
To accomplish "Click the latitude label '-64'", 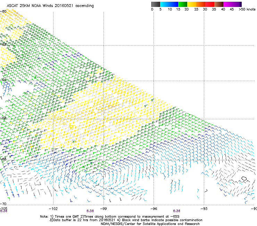I will (x=3, y=80).
